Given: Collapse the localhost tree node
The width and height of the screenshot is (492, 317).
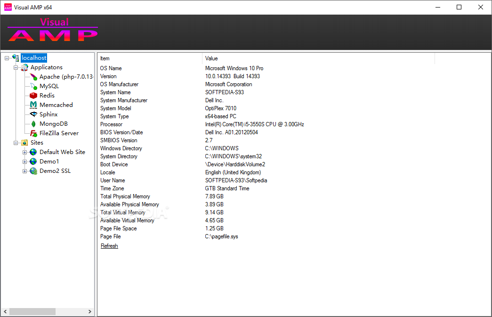Looking at the screenshot, I should 7,58.
